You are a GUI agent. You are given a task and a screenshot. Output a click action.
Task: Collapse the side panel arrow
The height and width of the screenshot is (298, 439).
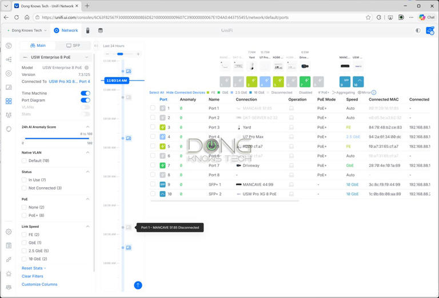point(96,46)
